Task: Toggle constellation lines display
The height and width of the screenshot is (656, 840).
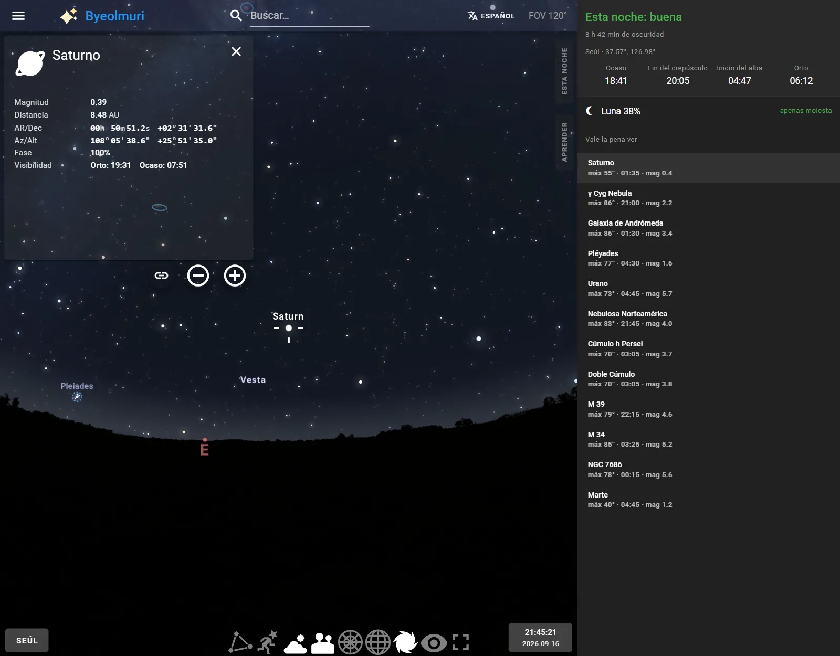Action: click(x=240, y=642)
